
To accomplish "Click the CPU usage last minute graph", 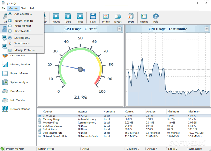I will tap(168, 69).
